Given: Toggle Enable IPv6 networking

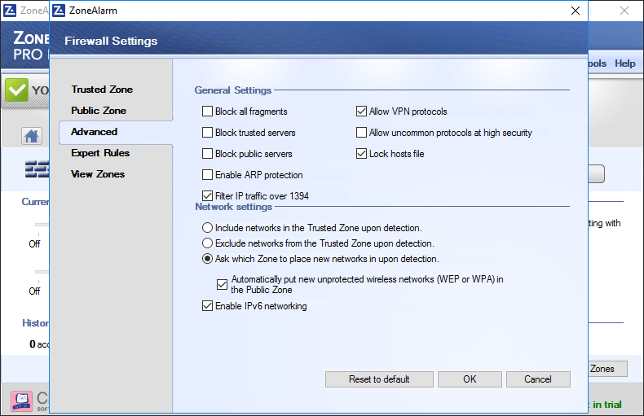Looking at the screenshot, I should [x=207, y=306].
